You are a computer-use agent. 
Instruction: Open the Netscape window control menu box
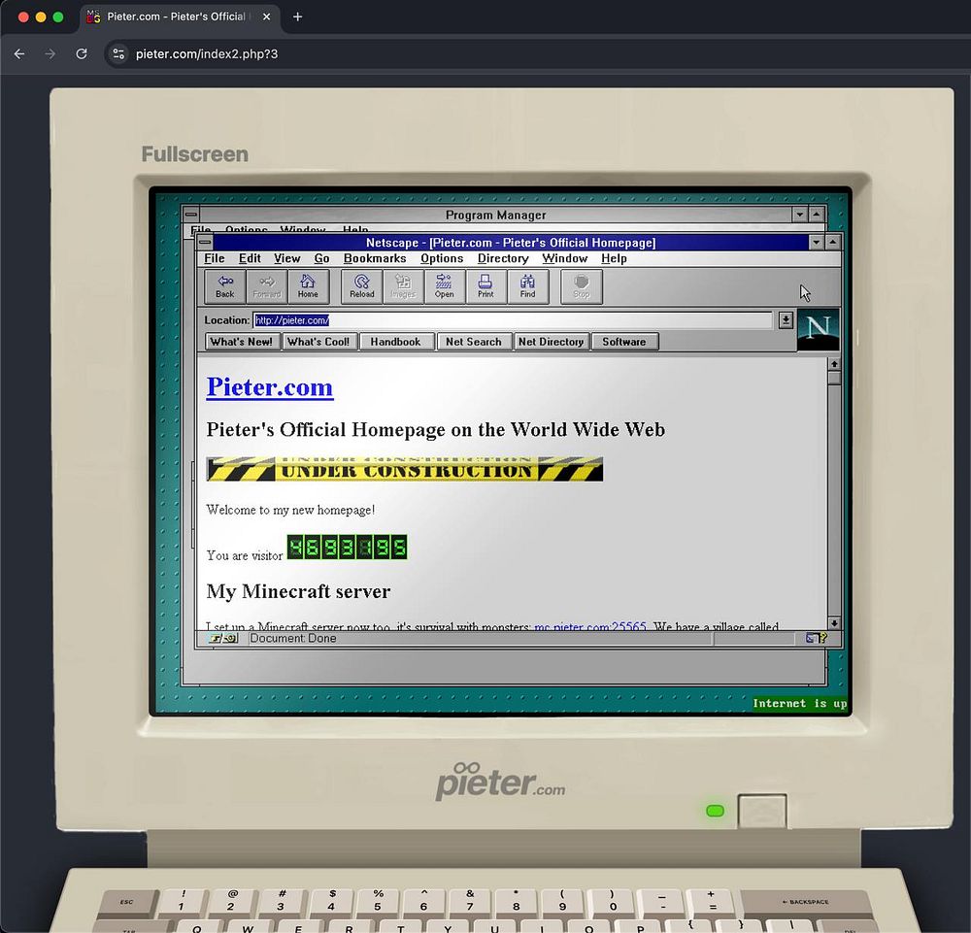(205, 242)
